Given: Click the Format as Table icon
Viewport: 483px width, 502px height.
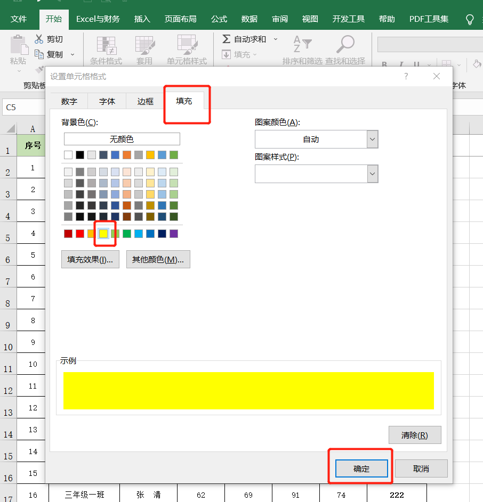Looking at the screenshot, I should [x=144, y=45].
